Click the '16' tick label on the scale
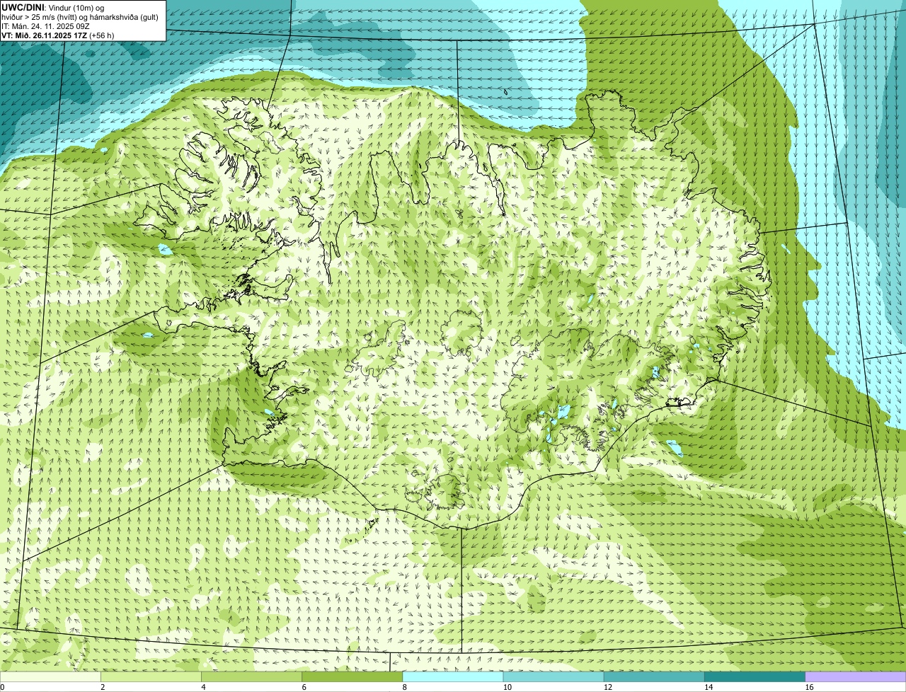The width and height of the screenshot is (906, 692). 809,687
